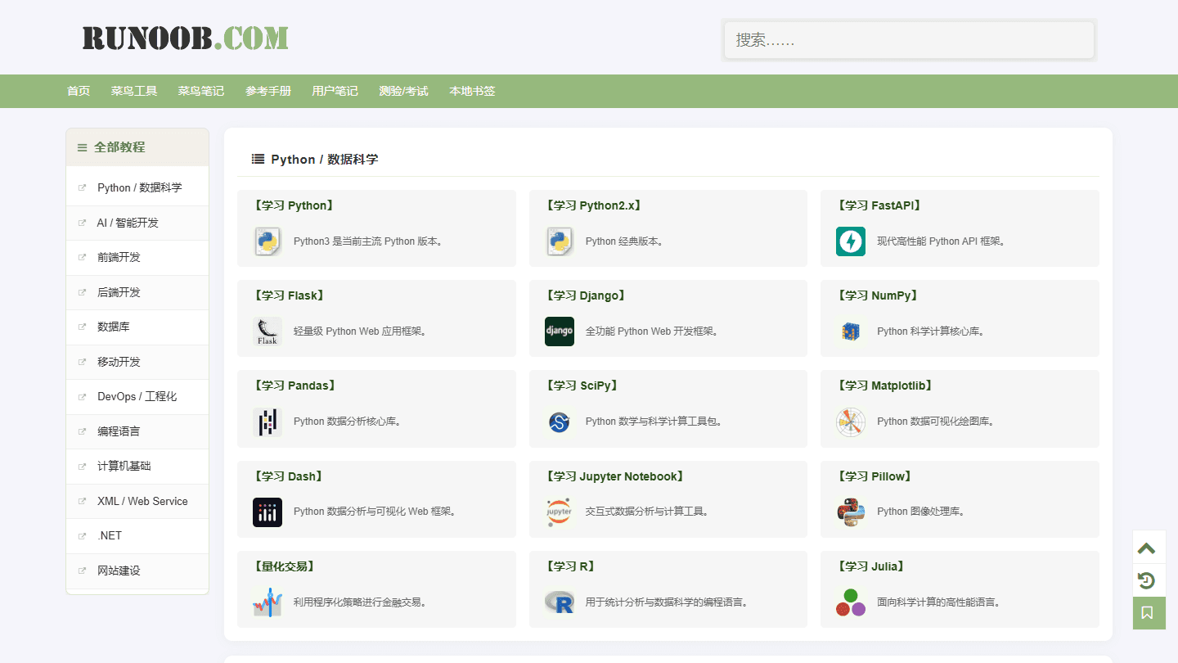This screenshot has height=663, width=1178.
Task: Open the Python3 tutorial logo icon
Action: click(x=268, y=241)
